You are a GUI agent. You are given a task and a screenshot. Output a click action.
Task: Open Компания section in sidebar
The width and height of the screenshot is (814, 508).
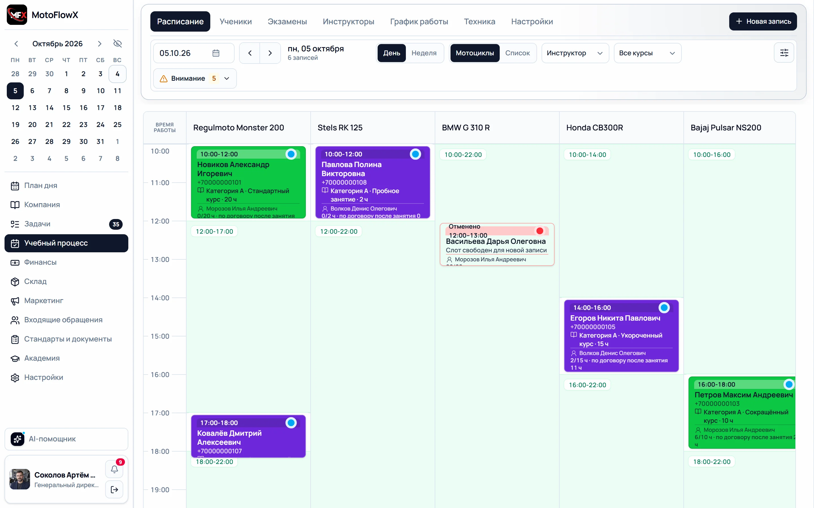coord(66,205)
